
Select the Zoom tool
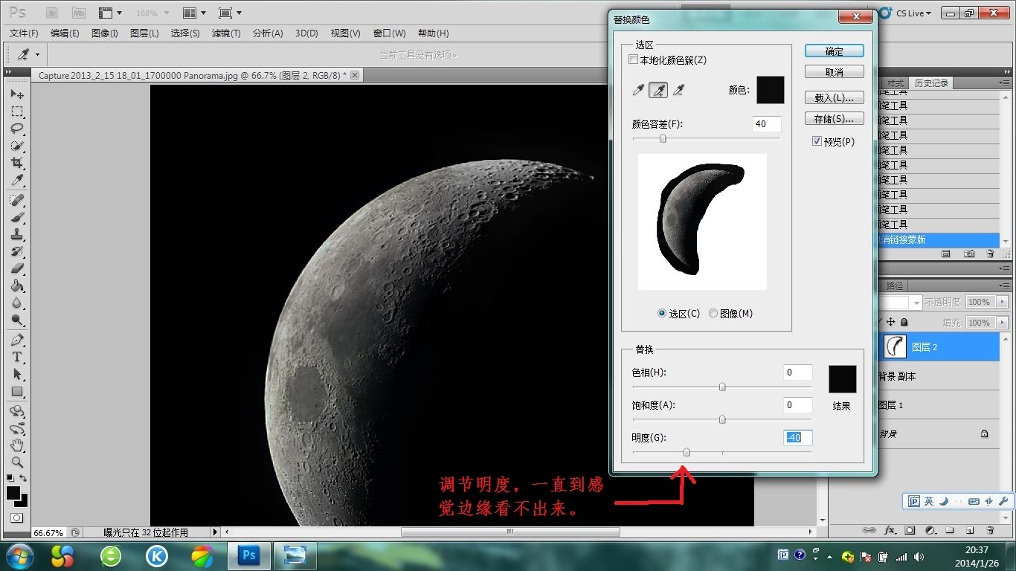pos(17,462)
